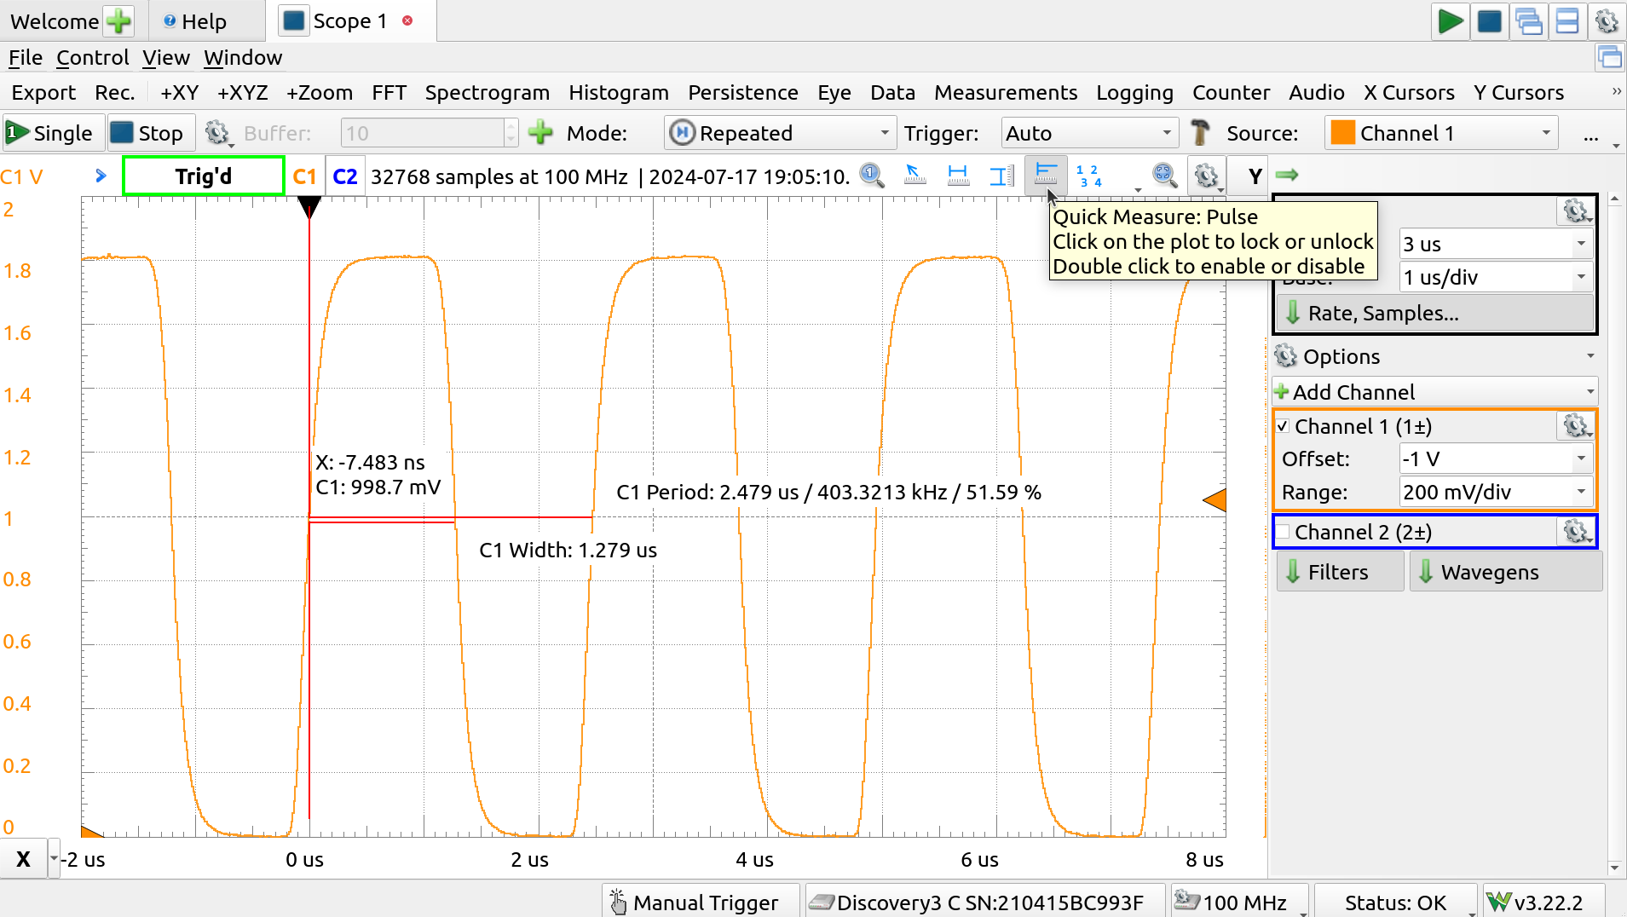
Task: Close the Scope 1 tab with red icon
Action: pos(407,20)
